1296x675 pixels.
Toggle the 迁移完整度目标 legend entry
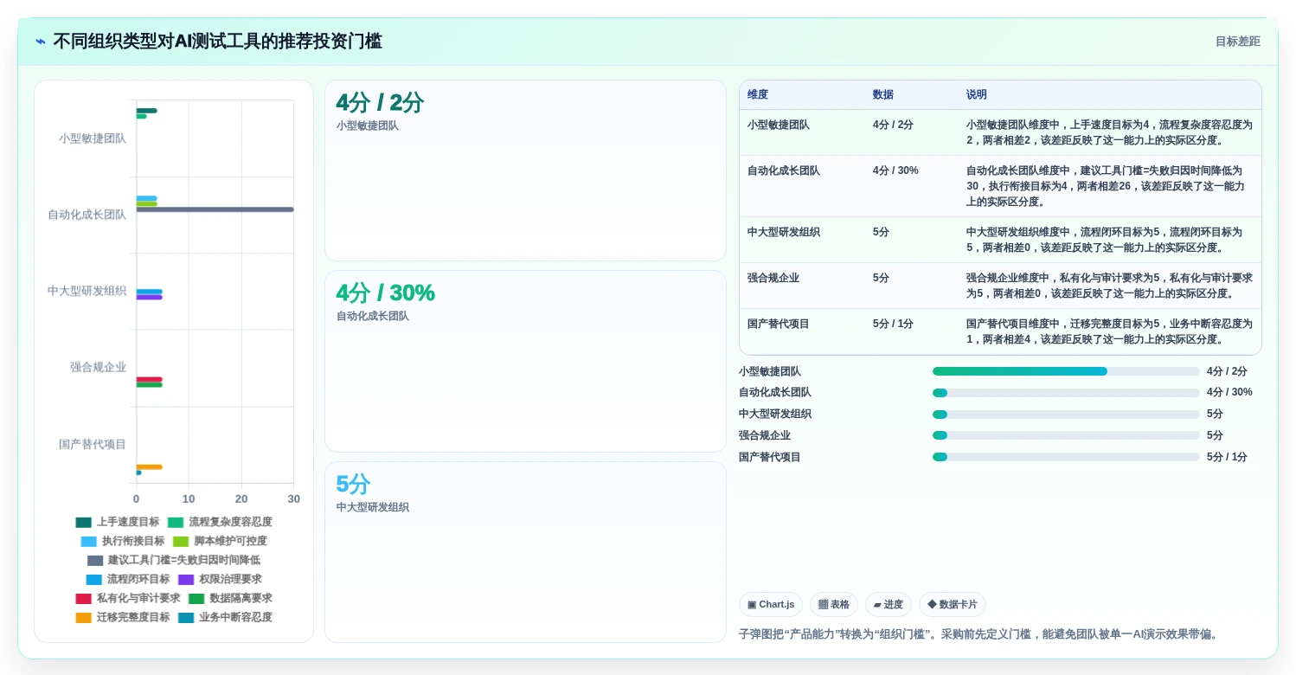[123, 617]
